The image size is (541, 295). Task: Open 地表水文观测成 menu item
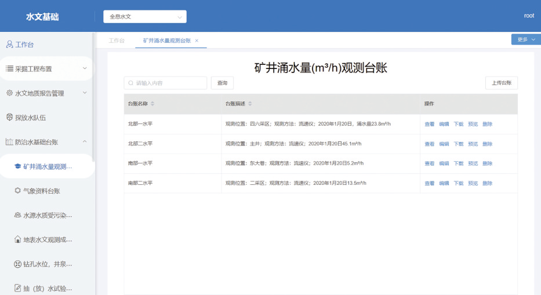click(48, 240)
